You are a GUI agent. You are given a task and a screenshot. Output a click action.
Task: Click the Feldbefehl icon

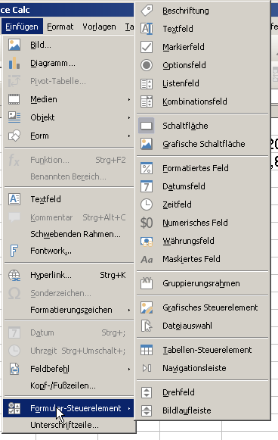pos(14,369)
